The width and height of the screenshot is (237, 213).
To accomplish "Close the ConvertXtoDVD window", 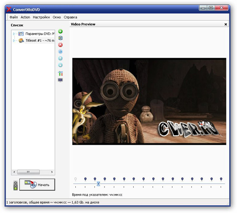I will point(221,8).
